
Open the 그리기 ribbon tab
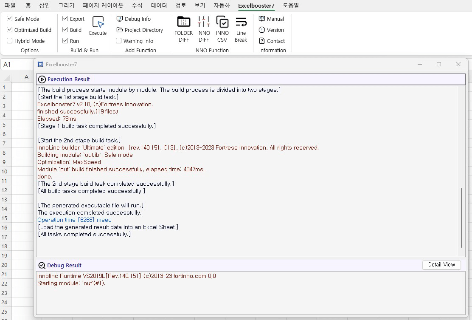(66, 6)
